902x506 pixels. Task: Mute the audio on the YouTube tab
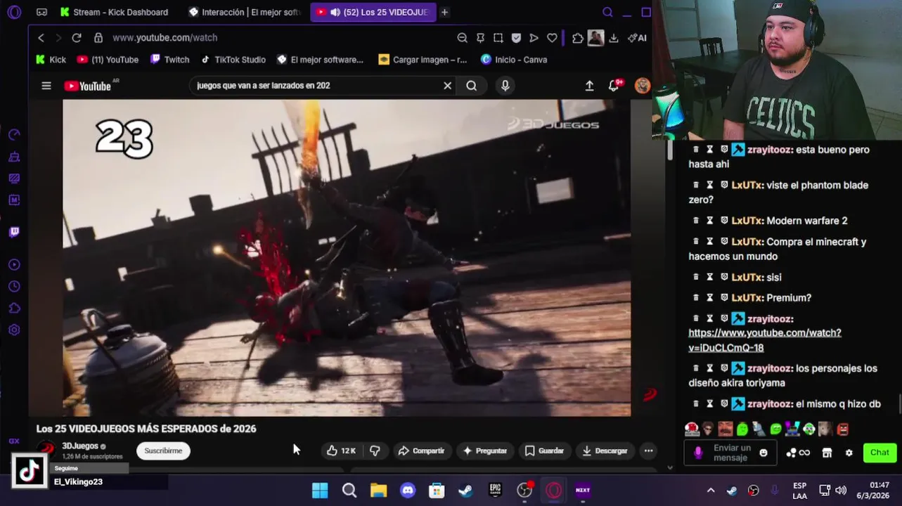click(x=335, y=12)
